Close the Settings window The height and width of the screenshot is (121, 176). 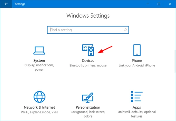click(171, 4)
